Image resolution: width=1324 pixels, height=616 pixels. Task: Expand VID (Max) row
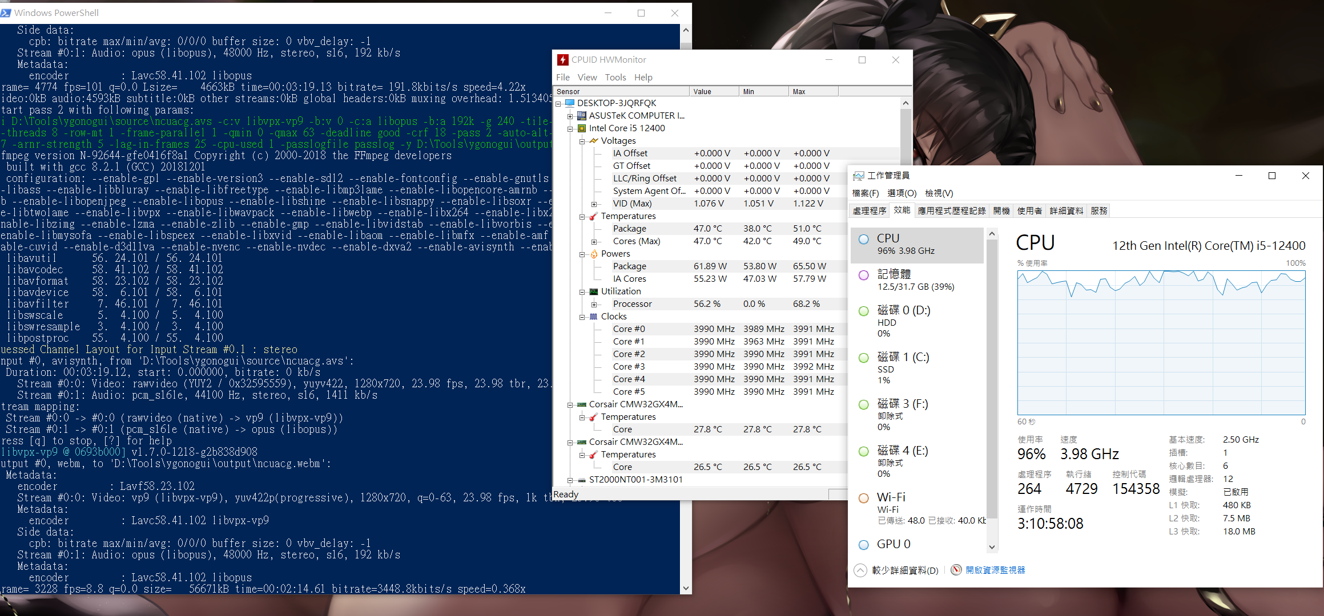[x=594, y=204]
